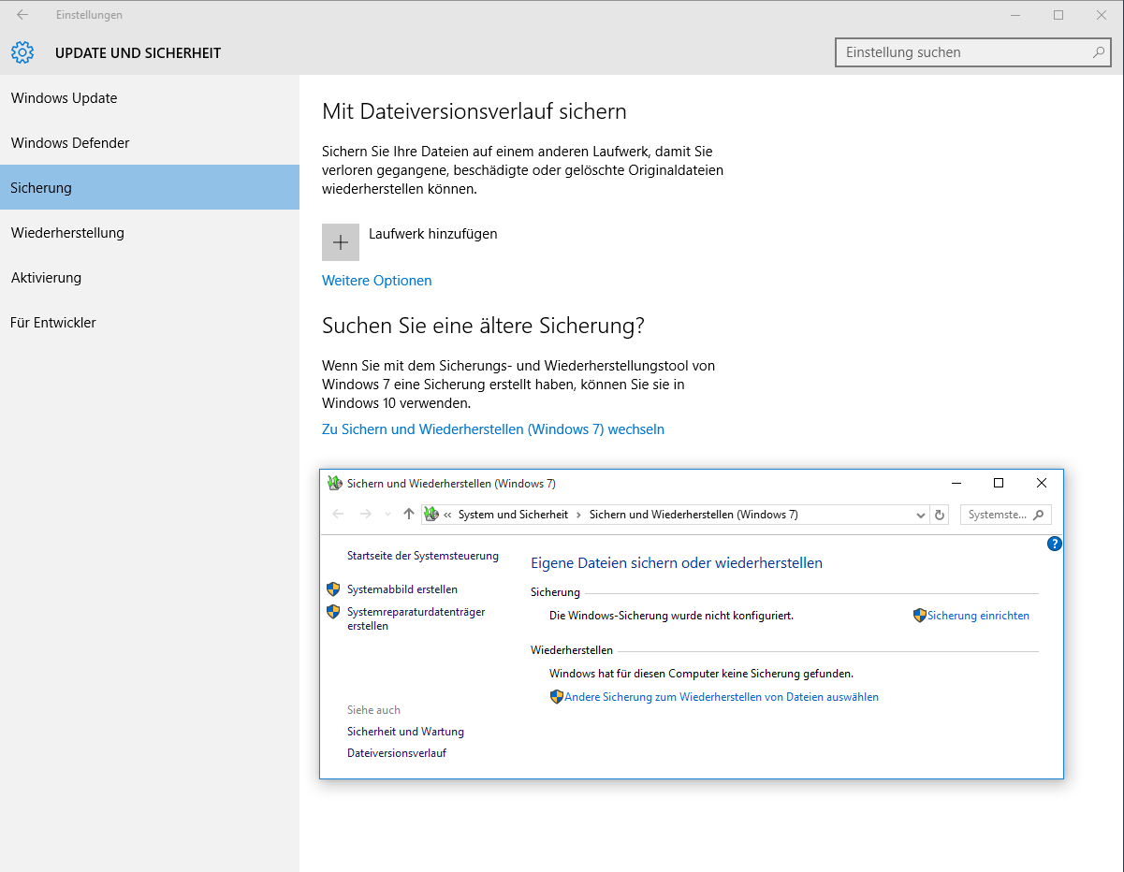This screenshot has width=1124, height=872.
Task: Open Startseite der Systemsteuerung
Action: (423, 556)
